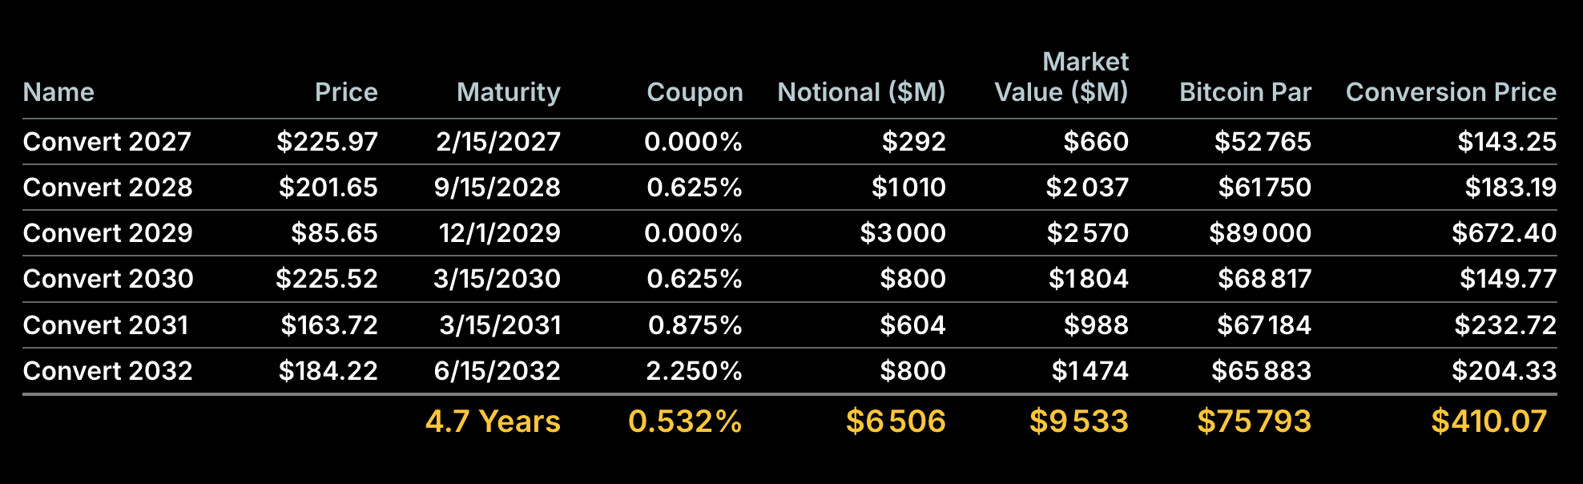
Task: Click the Convert 2032 row name
Action: click(x=107, y=371)
